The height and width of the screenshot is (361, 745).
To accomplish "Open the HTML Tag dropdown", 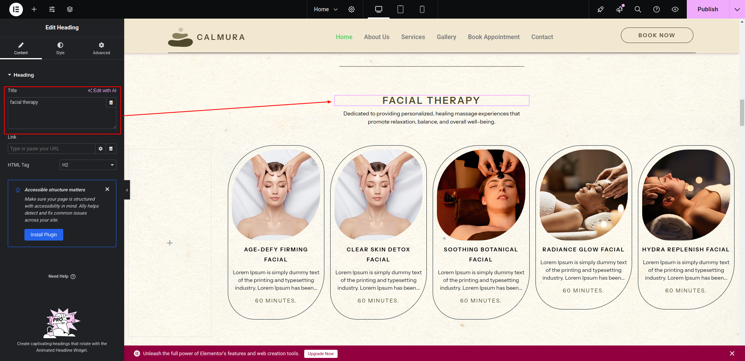I will (88, 165).
